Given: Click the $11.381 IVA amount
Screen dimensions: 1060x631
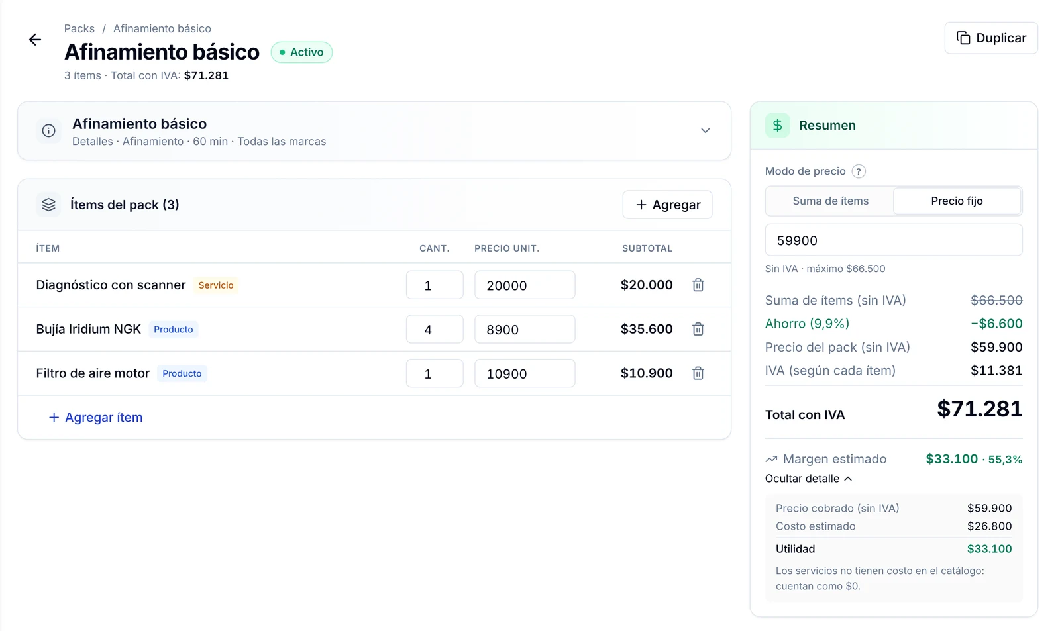Looking at the screenshot, I should pyautogui.click(x=996, y=371).
